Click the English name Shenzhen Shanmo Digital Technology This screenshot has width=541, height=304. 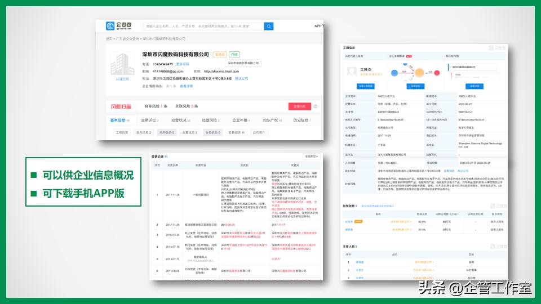click(480, 145)
